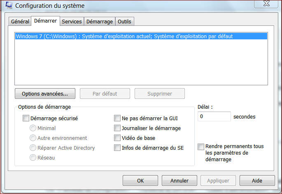Click the Annuler button

[x=179, y=180]
